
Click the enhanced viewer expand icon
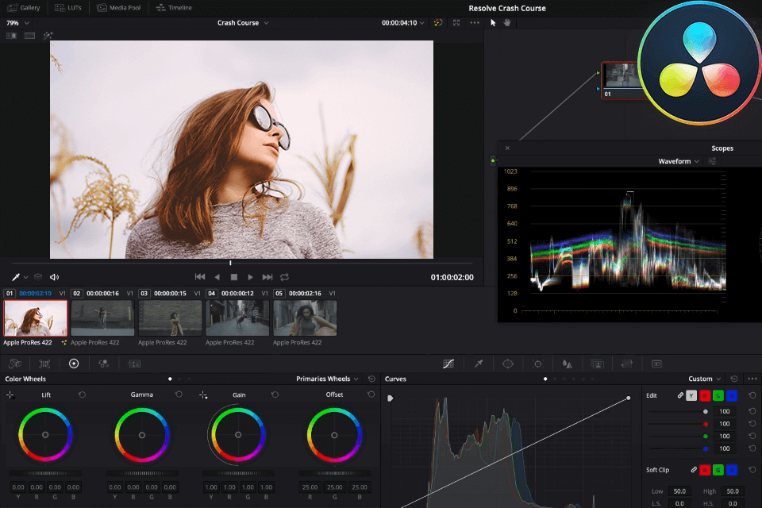click(x=456, y=23)
